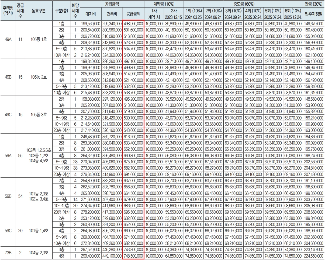Select the land cost 199,560,000
The width and height of the screenshot is (325, 260).
tap(91, 24)
